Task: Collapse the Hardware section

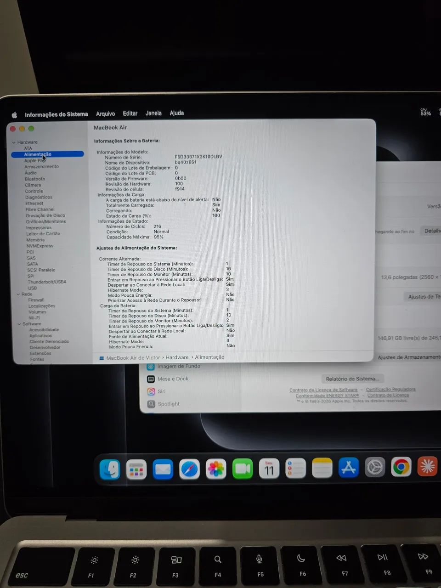Action: pyautogui.click(x=13, y=142)
